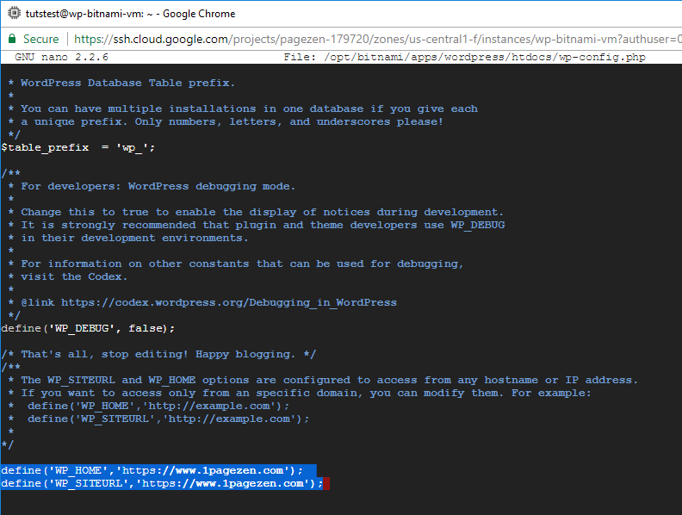Click the file path wp-config.php in the nano header
This screenshot has width=682, height=515.
pyautogui.click(x=464, y=57)
